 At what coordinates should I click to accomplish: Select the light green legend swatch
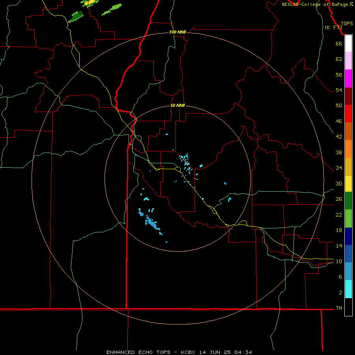click(348, 219)
